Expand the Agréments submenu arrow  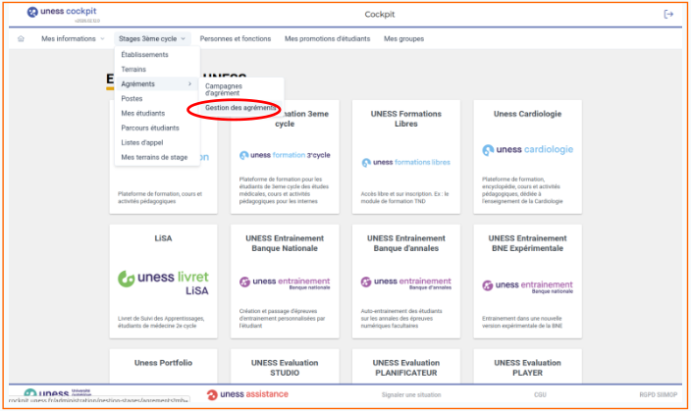pyautogui.click(x=189, y=84)
